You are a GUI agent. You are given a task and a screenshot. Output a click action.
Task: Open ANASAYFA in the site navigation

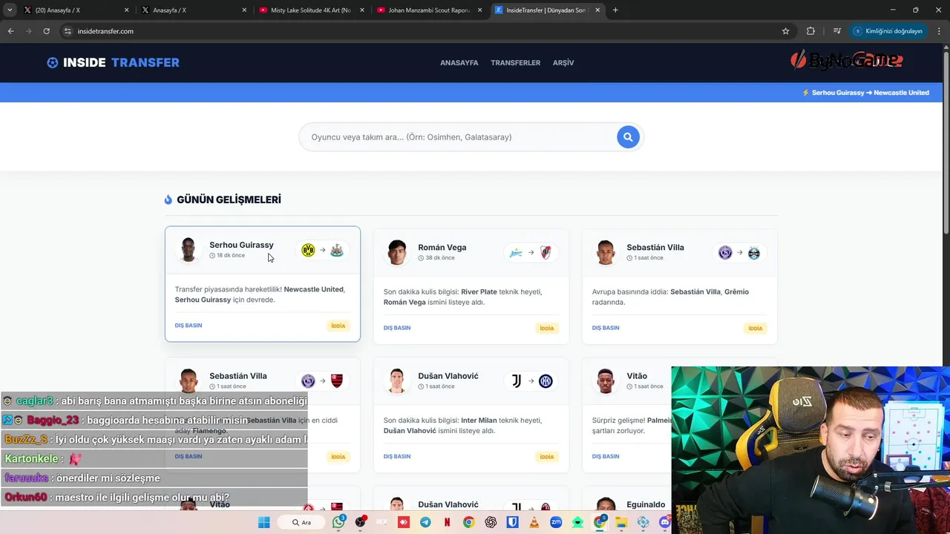click(459, 63)
